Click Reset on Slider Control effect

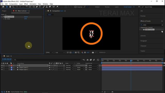[x=26, y=17]
